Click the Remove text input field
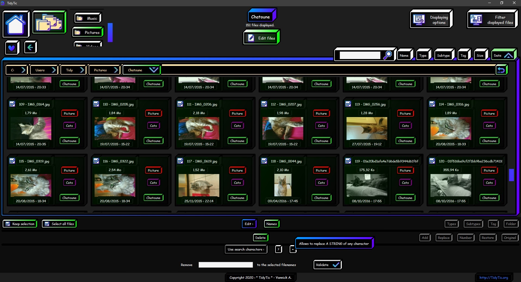 coord(225,265)
